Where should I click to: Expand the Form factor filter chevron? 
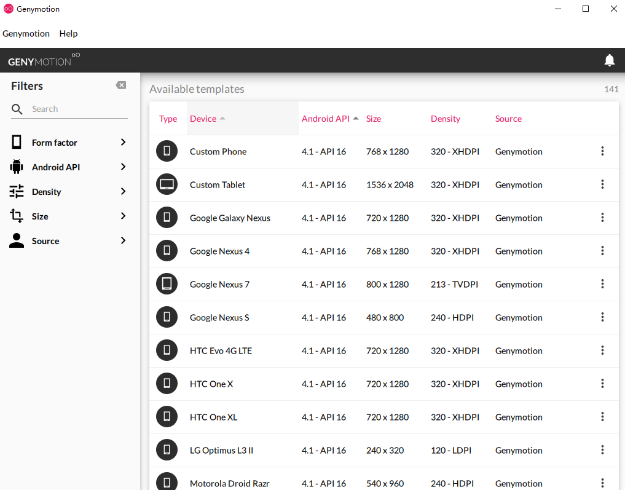tap(123, 142)
